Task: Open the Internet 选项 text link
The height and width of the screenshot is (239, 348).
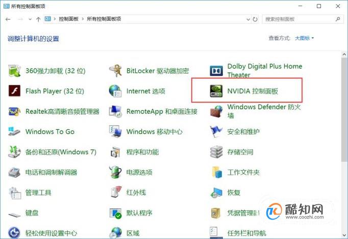Action: coord(146,91)
